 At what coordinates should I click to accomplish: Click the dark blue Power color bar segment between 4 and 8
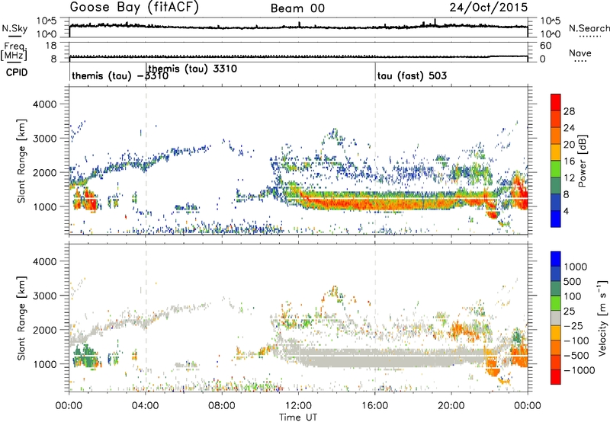pyautogui.click(x=556, y=203)
